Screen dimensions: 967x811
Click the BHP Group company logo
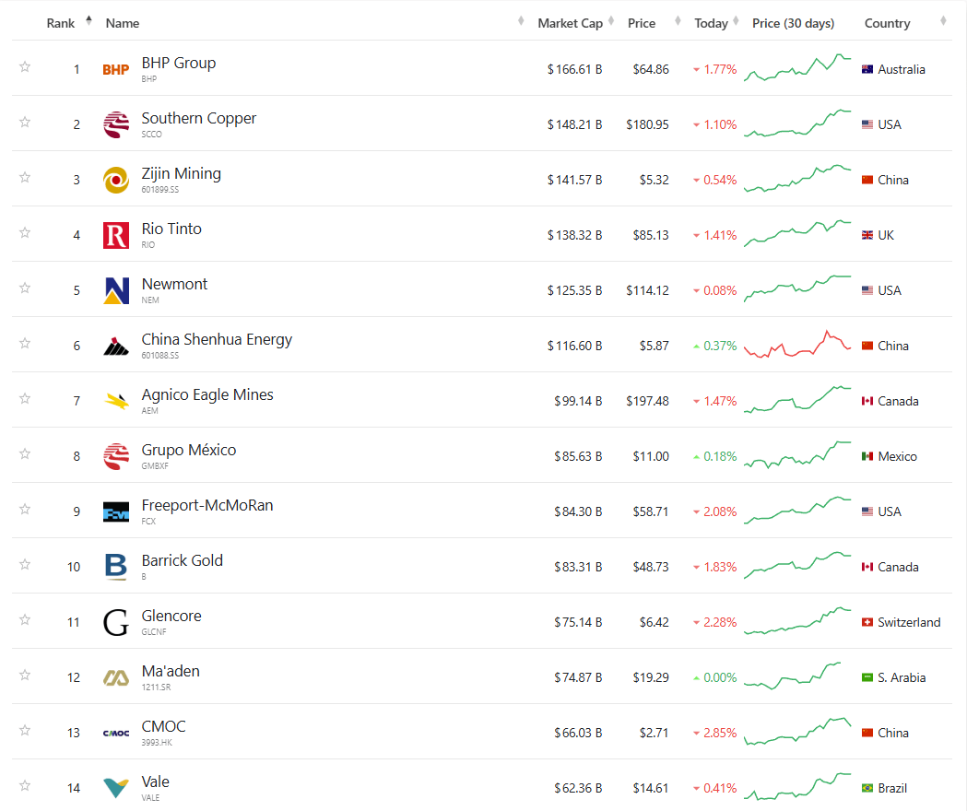click(x=114, y=68)
